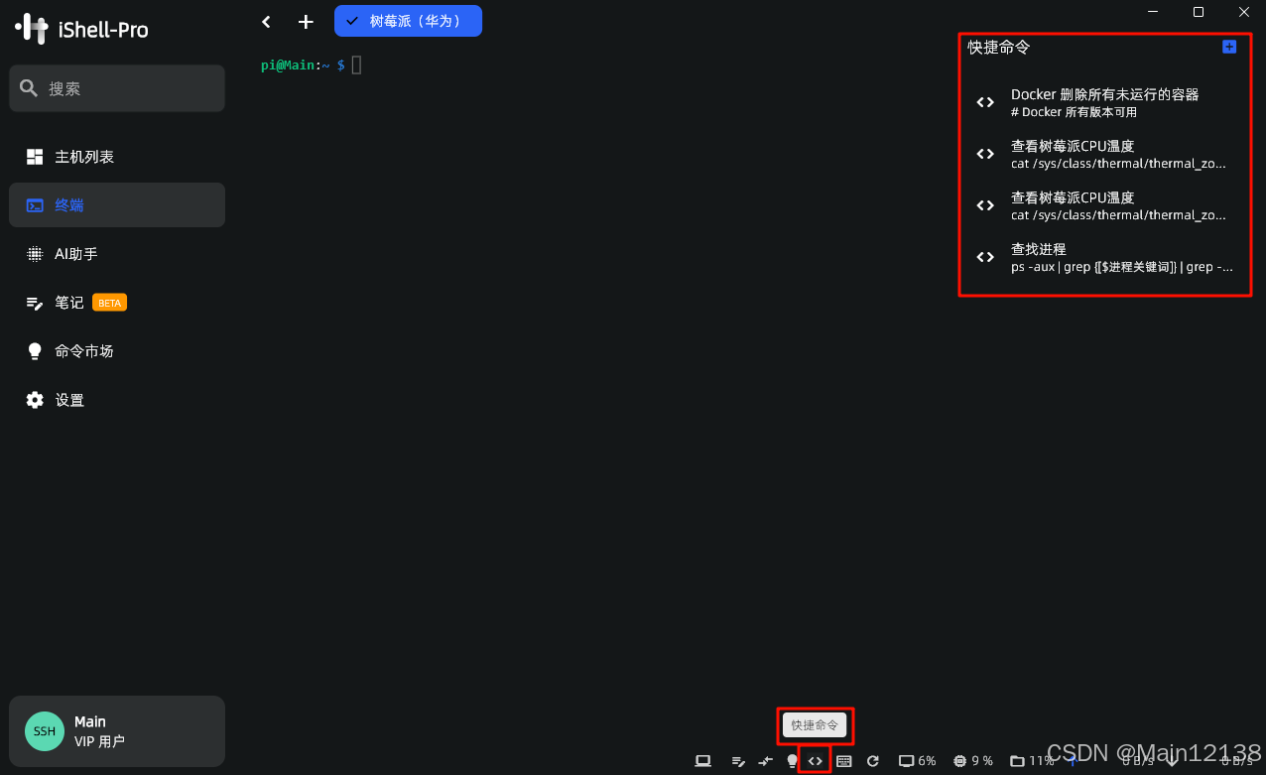Open 设置 settings in sidebar
The width and height of the screenshot is (1266, 775).
click(x=116, y=400)
